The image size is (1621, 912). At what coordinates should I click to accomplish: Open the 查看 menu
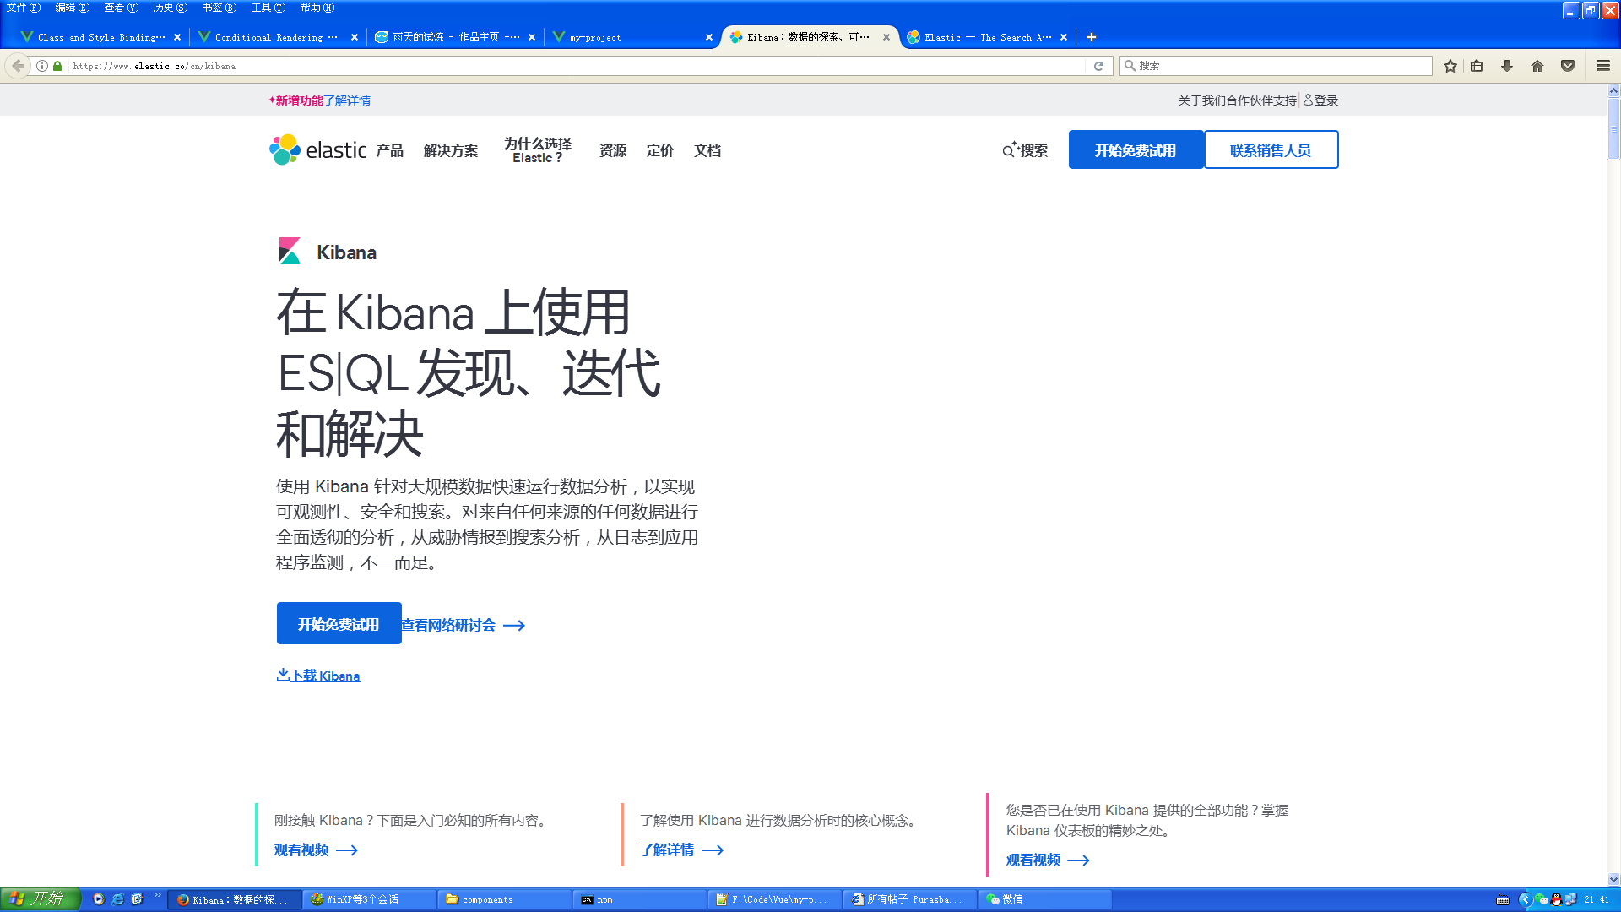(121, 8)
